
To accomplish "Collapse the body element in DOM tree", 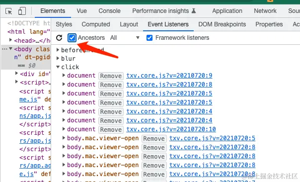I will [x=11, y=49].
